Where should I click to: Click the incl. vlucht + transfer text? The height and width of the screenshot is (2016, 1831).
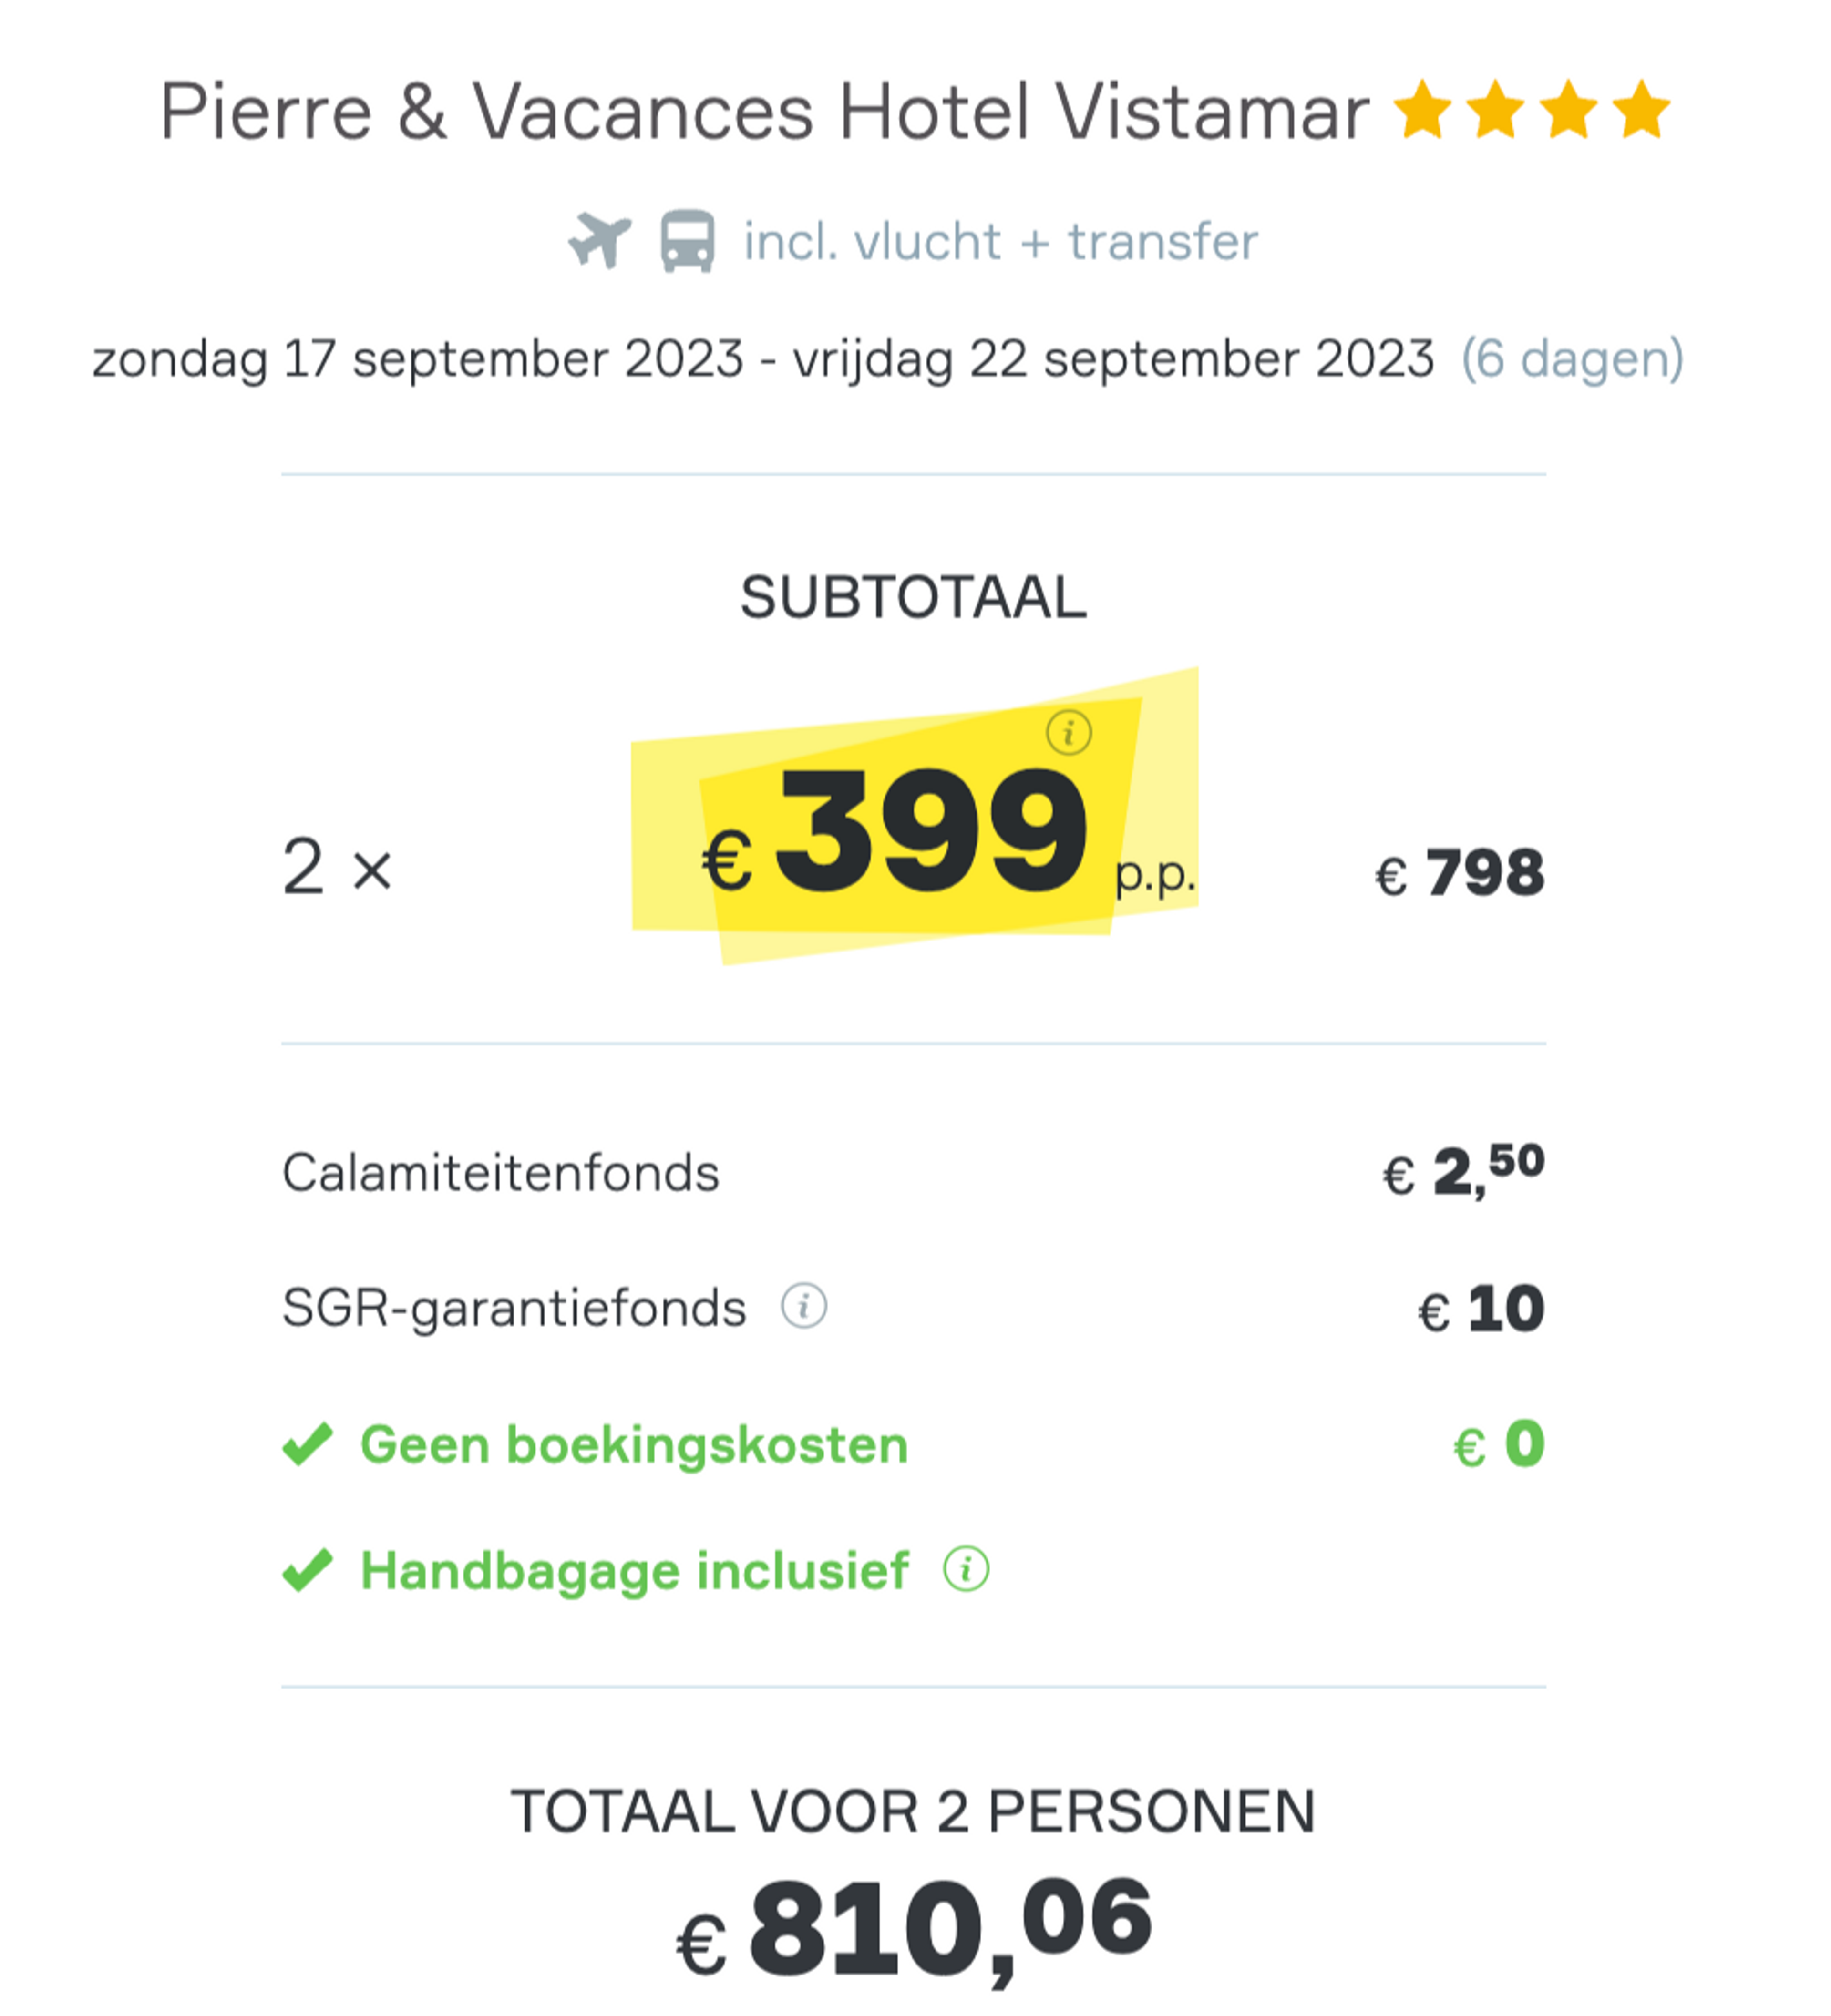[x=1000, y=242]
